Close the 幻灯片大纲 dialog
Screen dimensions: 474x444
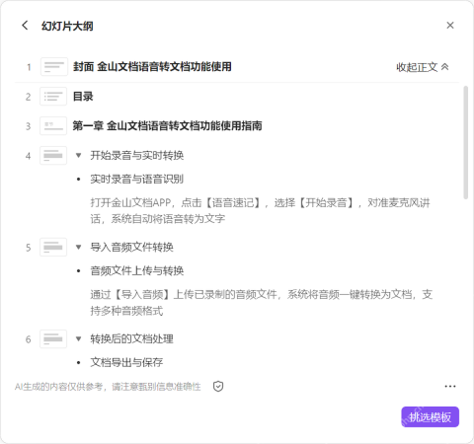click(x=450, y=26)
